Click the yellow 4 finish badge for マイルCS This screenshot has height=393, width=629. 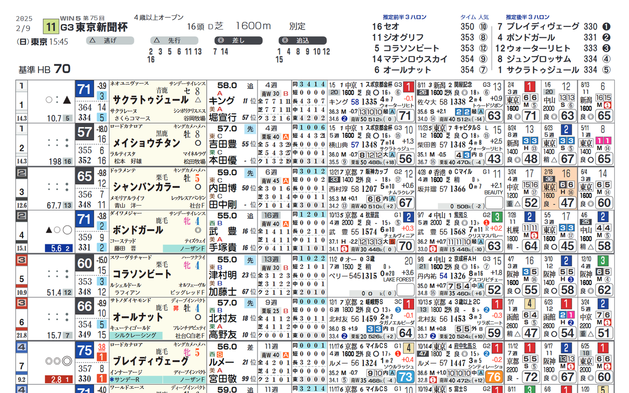coord(408,348)
